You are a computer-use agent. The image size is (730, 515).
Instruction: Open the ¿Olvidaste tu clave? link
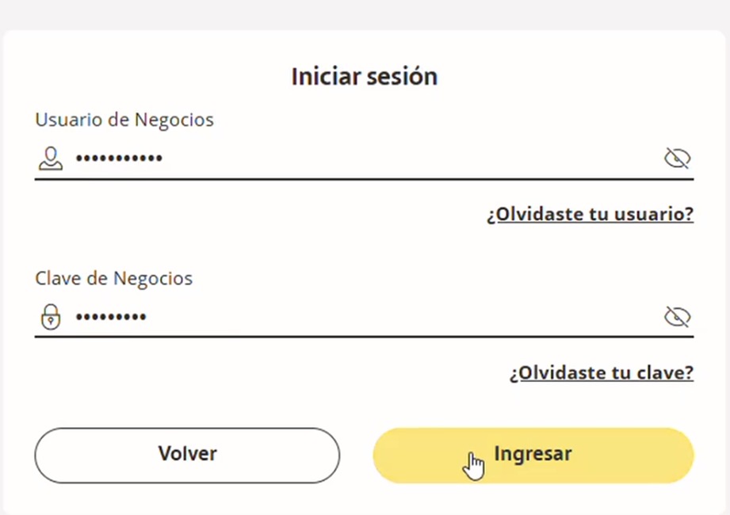pos(602,372)
